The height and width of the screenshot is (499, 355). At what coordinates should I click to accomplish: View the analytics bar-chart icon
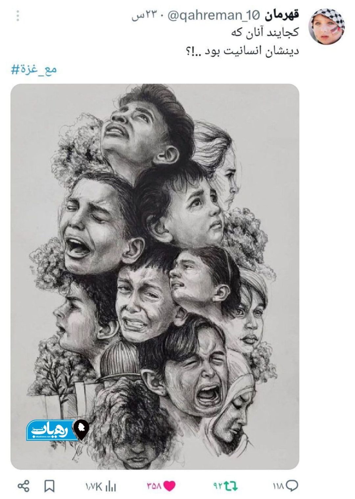[x=111, y=486]
